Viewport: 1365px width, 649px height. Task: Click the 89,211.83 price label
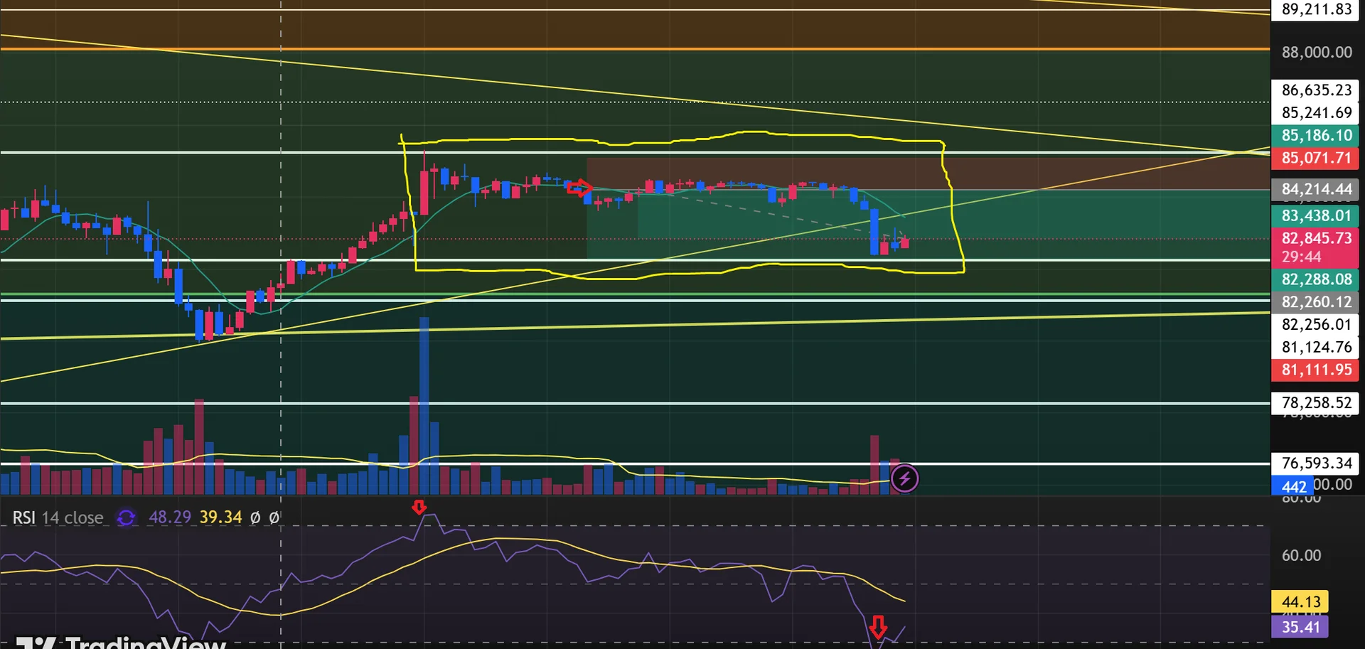point(1316,9)
